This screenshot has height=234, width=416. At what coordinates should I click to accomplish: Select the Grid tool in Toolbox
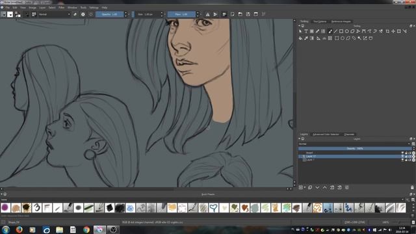(330, 38)
